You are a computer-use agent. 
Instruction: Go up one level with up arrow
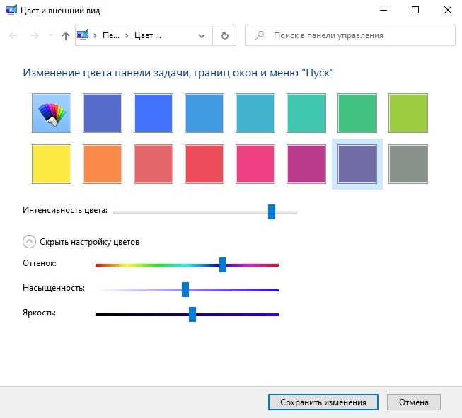coord(66,35)
